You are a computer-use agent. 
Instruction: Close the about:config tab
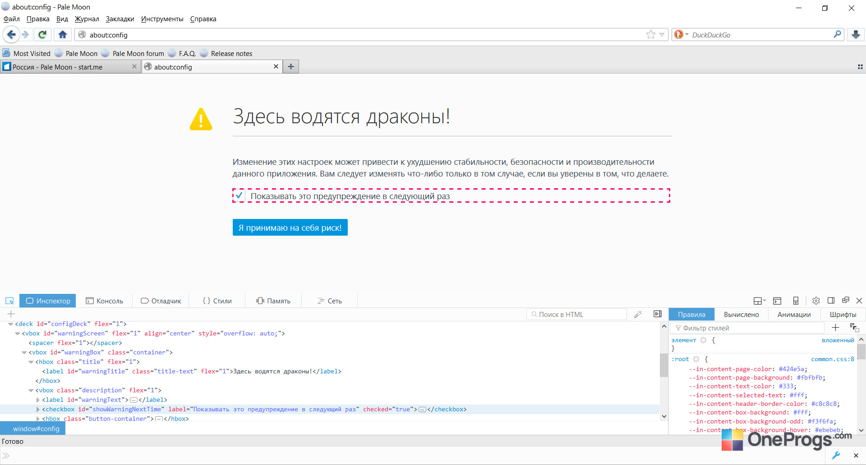point(276,67)
